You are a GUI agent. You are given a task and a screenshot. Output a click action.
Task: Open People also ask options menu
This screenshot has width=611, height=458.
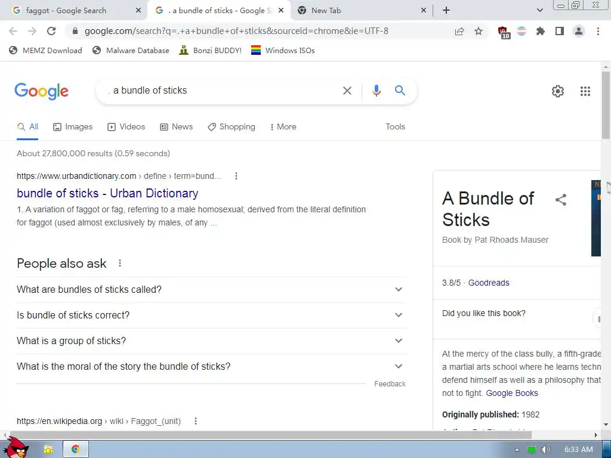click(x=120, y=263)
